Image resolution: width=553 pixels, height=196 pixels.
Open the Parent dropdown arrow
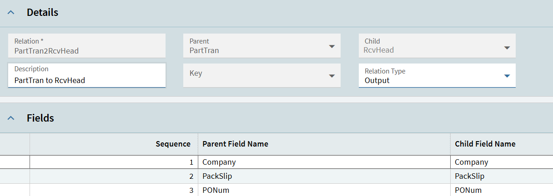[332, 46]
